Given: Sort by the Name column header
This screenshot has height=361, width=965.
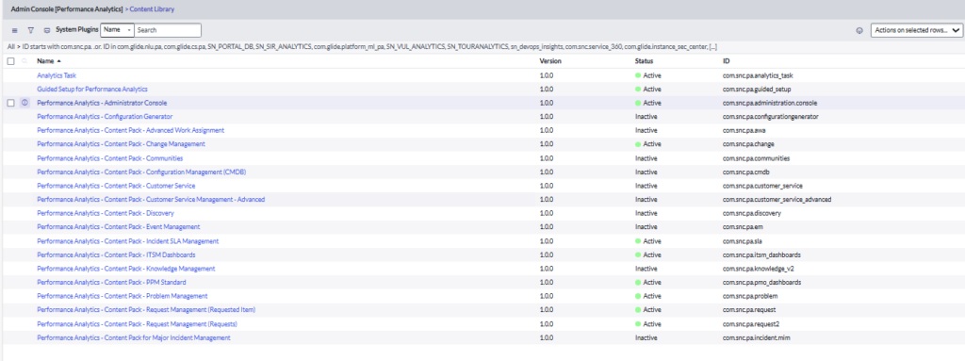Looking at the screenshot, I should click(45, 61).
